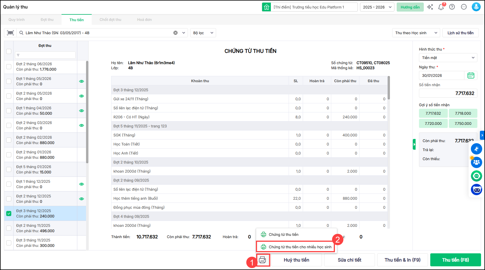
Task: Switch to the Chốt đợt thu tab
Action: click(110, 20)
